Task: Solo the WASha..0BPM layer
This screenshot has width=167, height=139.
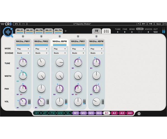Action: click(60, 36)
